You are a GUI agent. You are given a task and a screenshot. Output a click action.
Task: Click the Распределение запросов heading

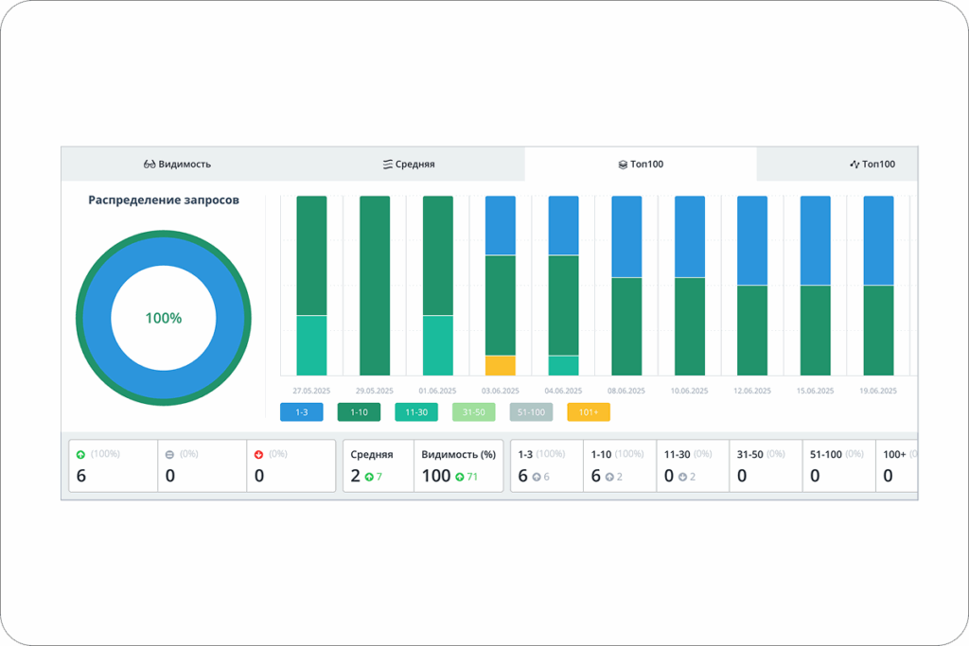(x=164, y=201)
